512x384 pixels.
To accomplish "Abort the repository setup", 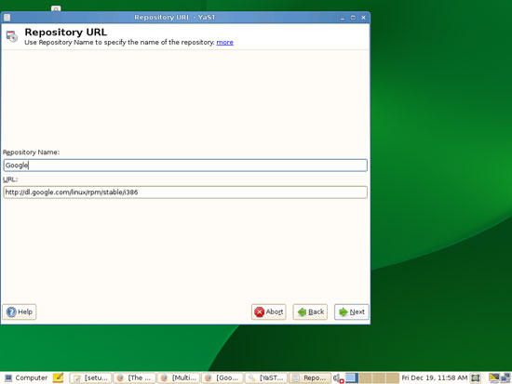I will pos(268,311).
